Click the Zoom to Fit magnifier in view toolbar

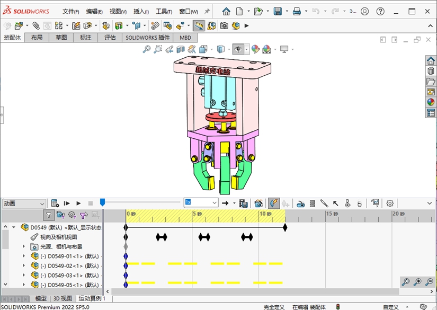coord(147,49)
